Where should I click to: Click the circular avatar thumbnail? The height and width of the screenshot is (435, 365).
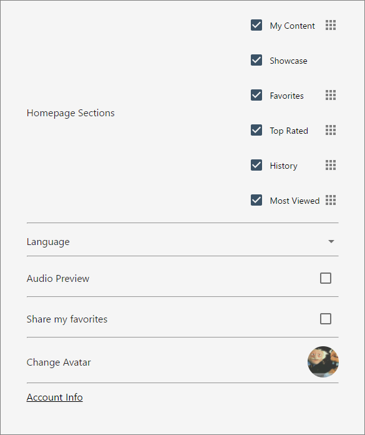tap(323, 362)
